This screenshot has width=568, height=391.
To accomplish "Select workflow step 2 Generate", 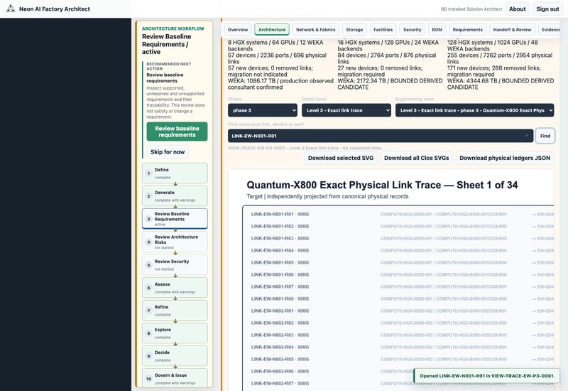I will pos(175,196).
